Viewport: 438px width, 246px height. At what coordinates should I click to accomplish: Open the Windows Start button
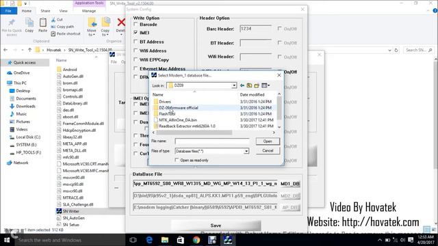[7, 240]
